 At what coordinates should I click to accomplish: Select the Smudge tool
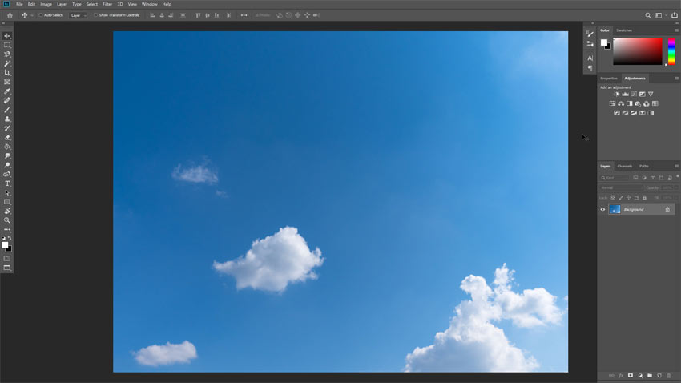point(7,156)
